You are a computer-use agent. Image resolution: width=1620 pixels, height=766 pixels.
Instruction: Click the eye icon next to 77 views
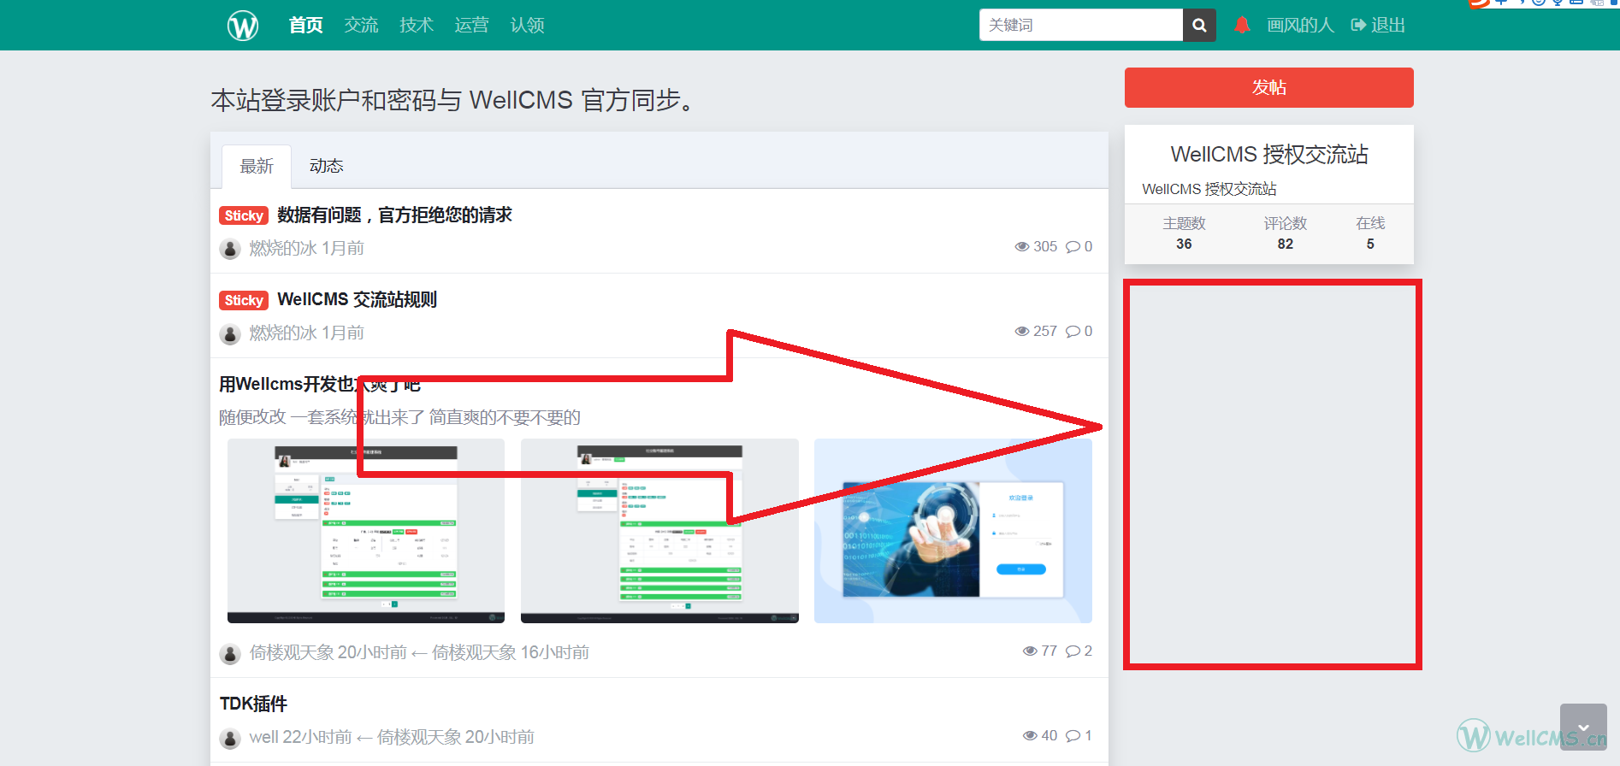[x=1030, y=651]
